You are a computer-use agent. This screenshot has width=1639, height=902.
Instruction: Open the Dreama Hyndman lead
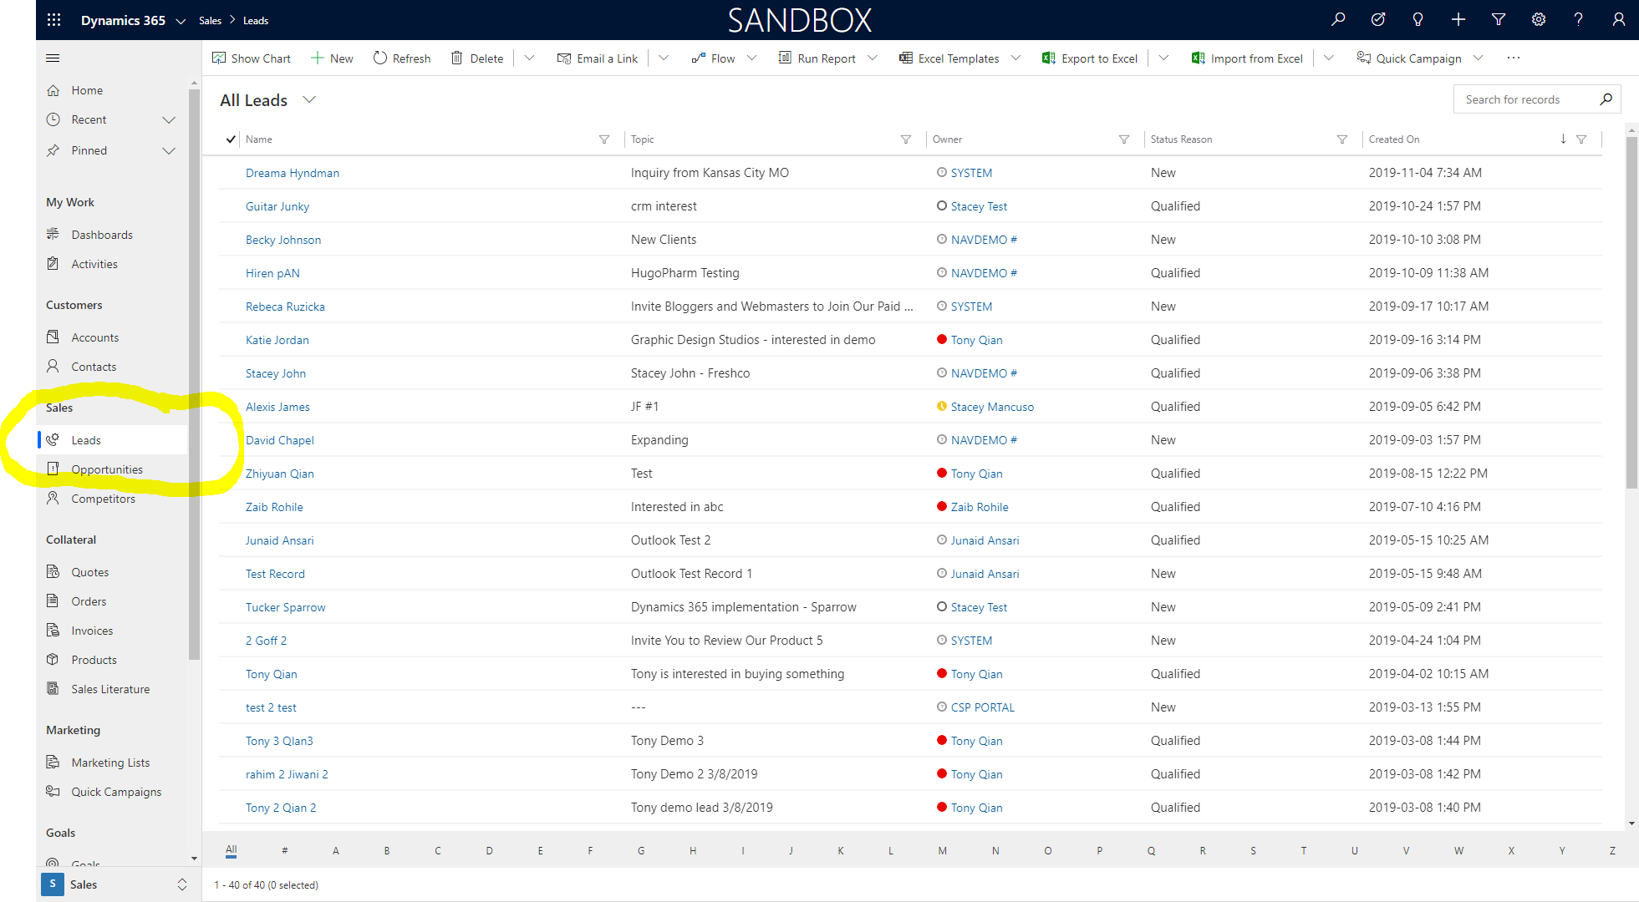(293, 173)
